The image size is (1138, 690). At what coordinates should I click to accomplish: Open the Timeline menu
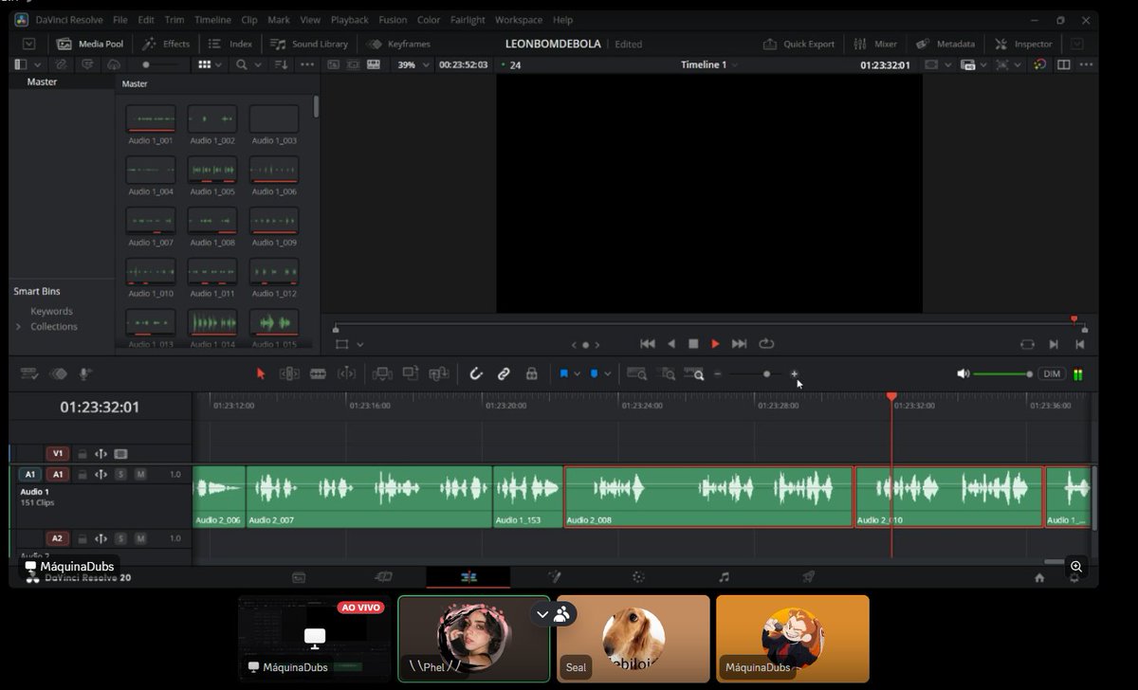pyautogui.click(x=212, y=19)
